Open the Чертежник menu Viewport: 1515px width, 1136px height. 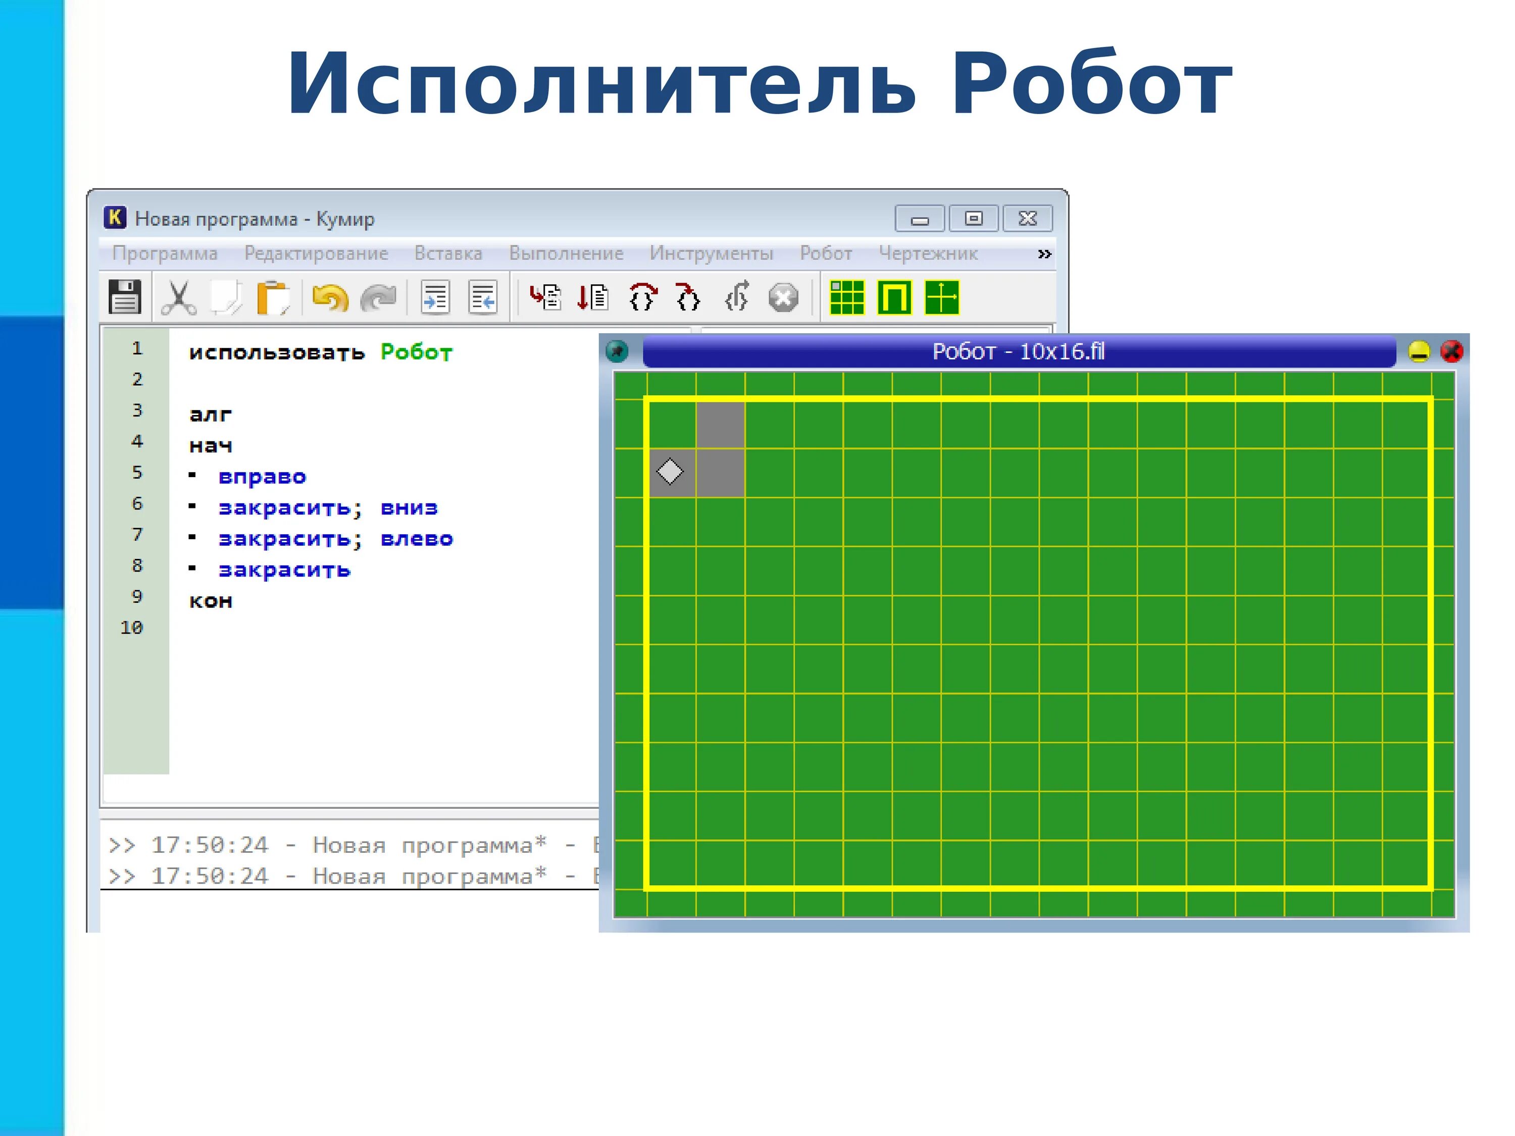tap(928, 253)
